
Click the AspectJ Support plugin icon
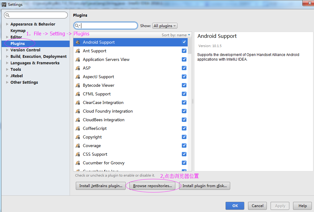(78, 77)
